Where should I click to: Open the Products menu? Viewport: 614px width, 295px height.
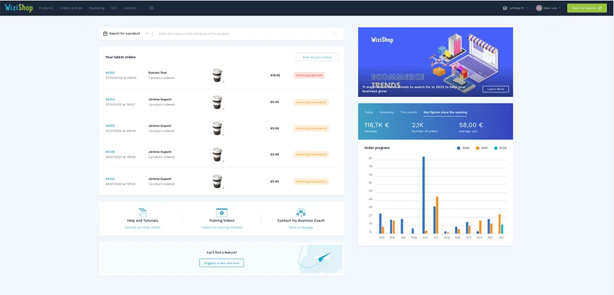pyautogui.click(x=46, y=8)
